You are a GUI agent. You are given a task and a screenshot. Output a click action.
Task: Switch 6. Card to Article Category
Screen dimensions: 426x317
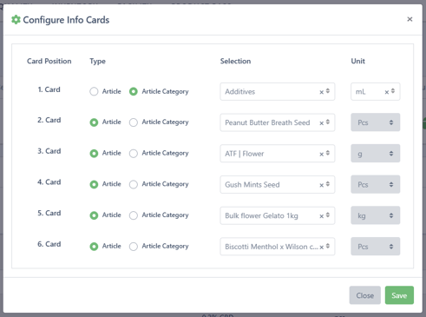134,247
